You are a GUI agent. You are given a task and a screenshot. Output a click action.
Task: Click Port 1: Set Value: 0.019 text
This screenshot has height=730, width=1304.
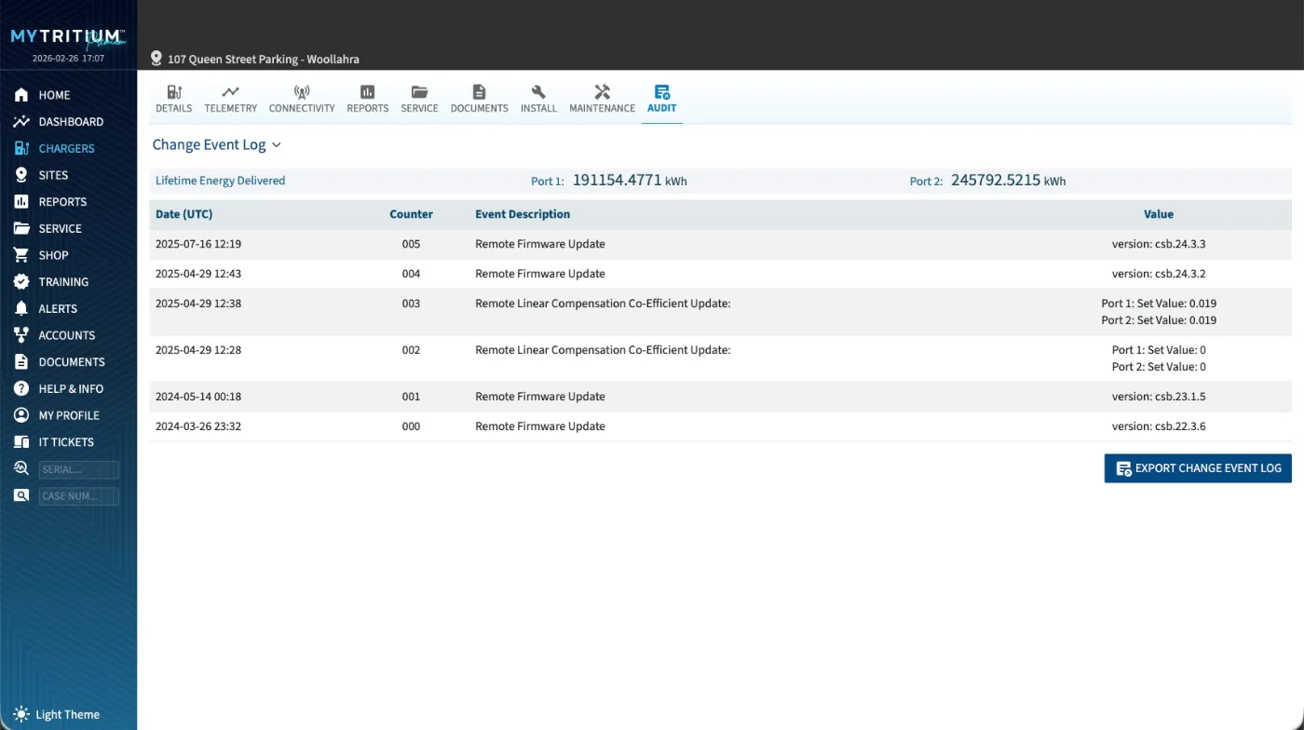(x=1159, y=304)
